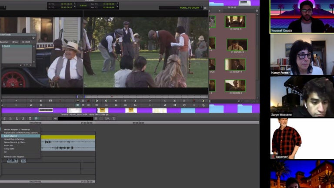
Task: Click the Mark Out bracket under the record monitor
Action: click(x=135, y=101)
